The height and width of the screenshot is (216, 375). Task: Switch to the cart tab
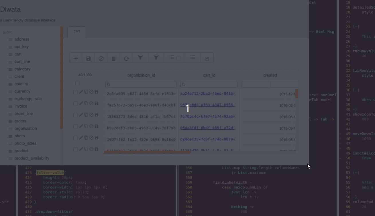tap(77, 32)
